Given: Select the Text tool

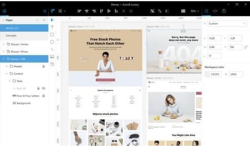Looking at the screenshot, I should click(52, 27).
